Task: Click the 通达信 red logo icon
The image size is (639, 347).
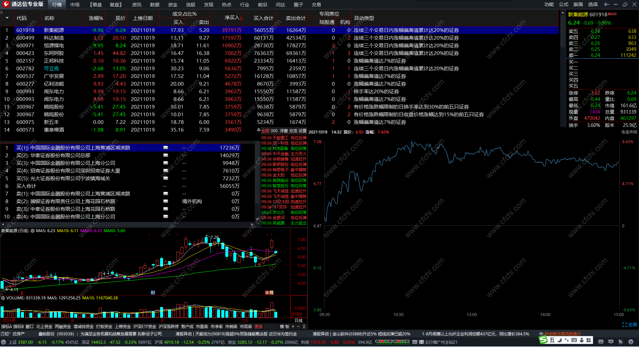Action: pos(6,4)
